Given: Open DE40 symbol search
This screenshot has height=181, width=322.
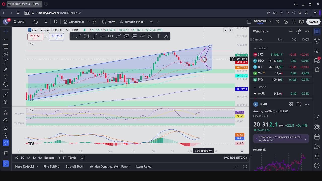Looking at the screenshot, I should point(19,22).
